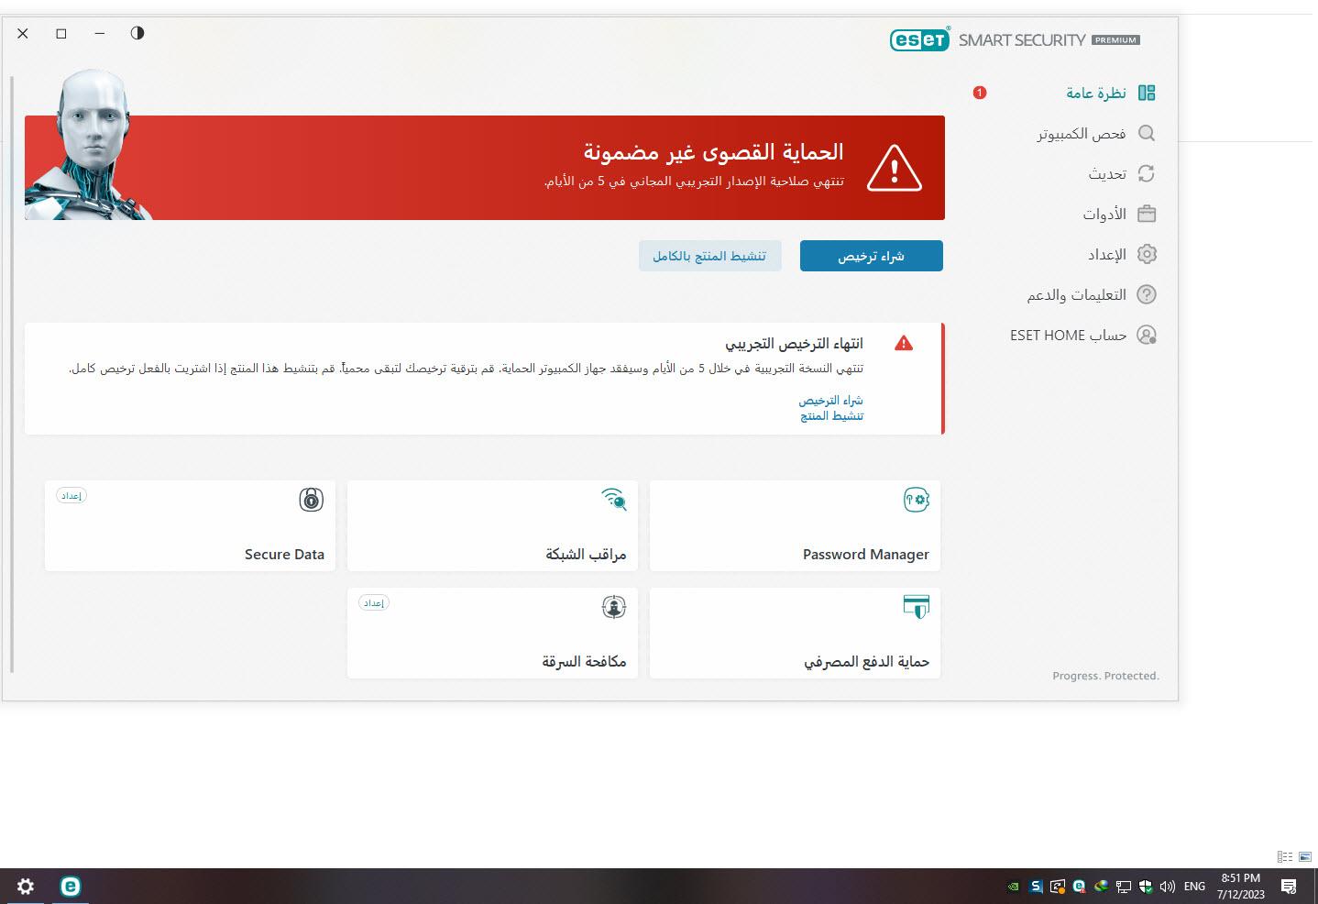Click the main window vertical scrollbar
Viewport: 1318px width, 904px height.
pos(12,374)
